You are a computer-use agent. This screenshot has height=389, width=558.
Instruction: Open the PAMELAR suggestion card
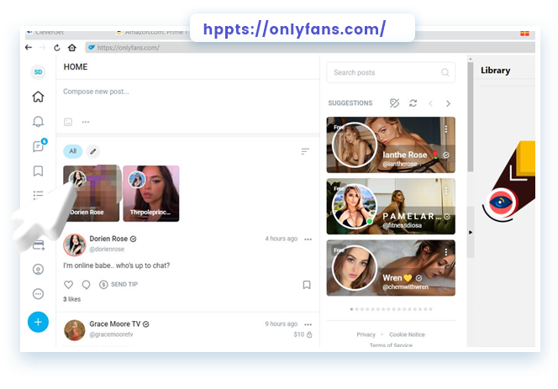pos(391,207)
